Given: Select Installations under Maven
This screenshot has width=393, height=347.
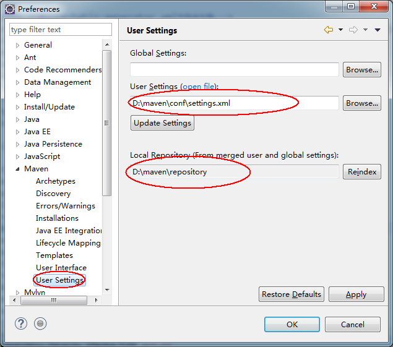Looking at the screenshot, I should pos(57,218).
